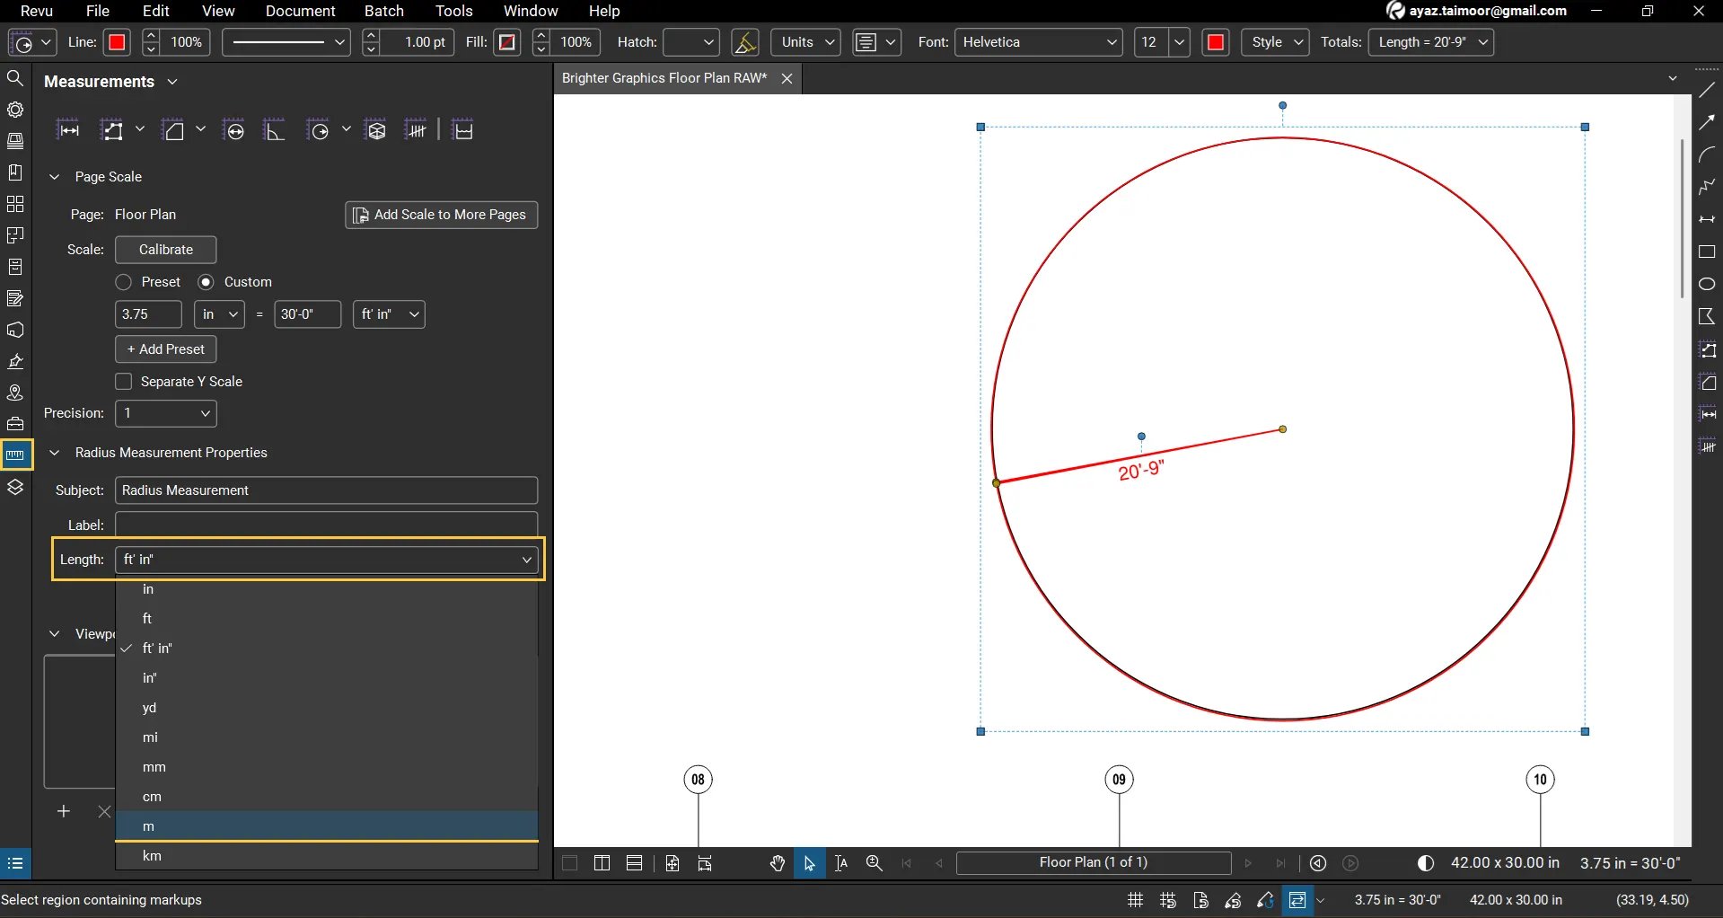Click the Calibrate button
Image resolution: width=1723 pixels, height=918 pixels.
164,250
